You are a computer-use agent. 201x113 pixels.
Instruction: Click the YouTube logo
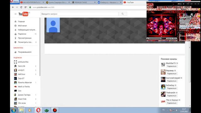point(23,14)
